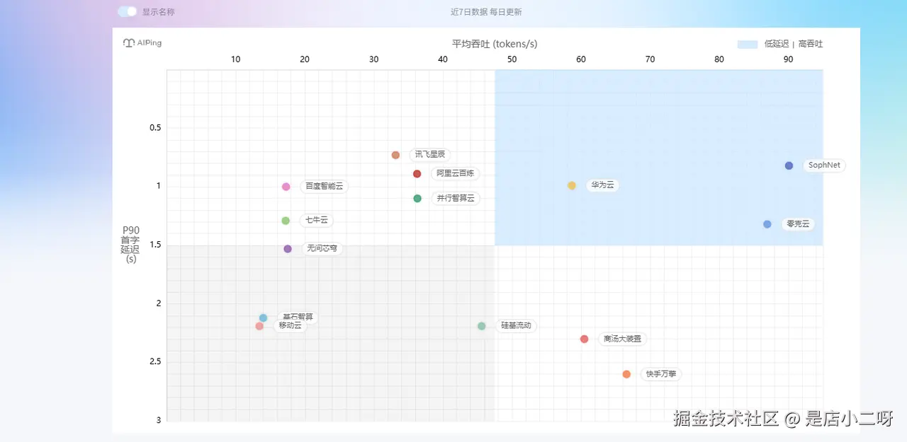Click the 近7日数据 每日更新 notice
The image size is (907, 442).
pos(486,12)
